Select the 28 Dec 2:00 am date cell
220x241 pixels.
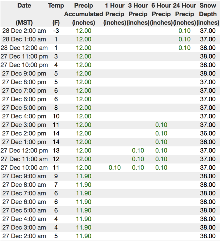[24, 31]
